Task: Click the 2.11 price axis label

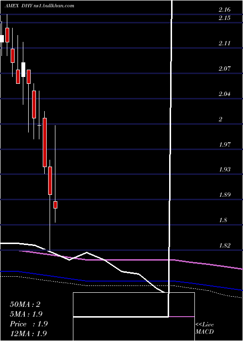Action: [225, 43]
